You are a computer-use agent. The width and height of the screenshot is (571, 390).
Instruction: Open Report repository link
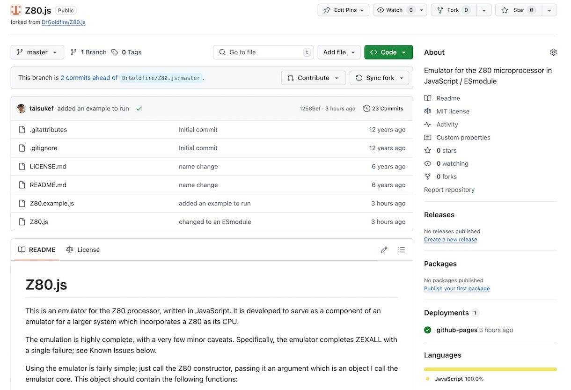pyautogui.click(x=449, y=190)
